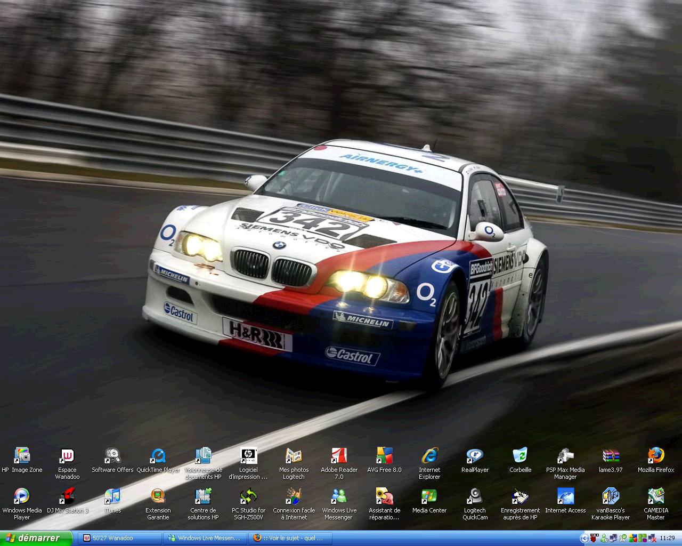Image resolution: width=682 pixels, height=546 pixels.
Task: Open PSP Max Media Manager icon
Action: coord(565,463)
